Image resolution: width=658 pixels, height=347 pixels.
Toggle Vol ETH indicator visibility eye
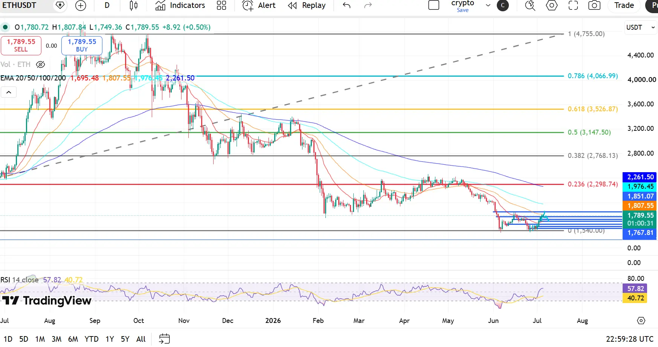40,65
